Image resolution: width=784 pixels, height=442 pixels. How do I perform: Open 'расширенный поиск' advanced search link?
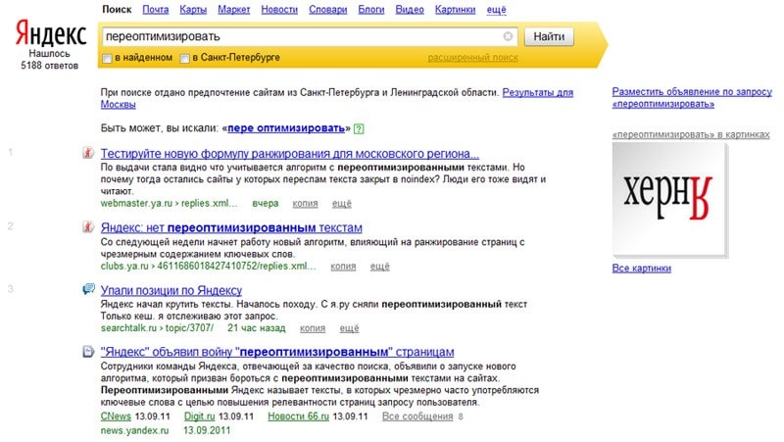click(472, 58)
